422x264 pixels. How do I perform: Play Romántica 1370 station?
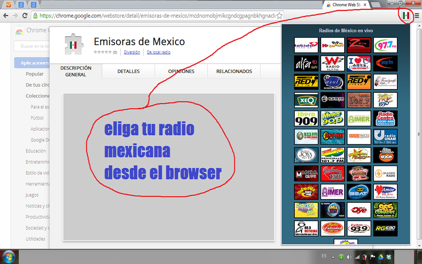(333, 173)
